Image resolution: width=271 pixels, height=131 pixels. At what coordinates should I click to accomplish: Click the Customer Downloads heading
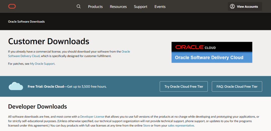click(x=49, y=41)
